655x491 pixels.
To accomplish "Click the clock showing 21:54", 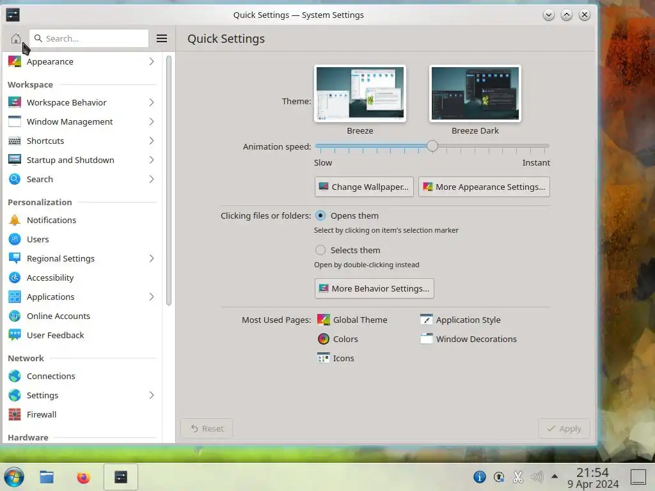I will pyautogui.click(x=593, y=472).
